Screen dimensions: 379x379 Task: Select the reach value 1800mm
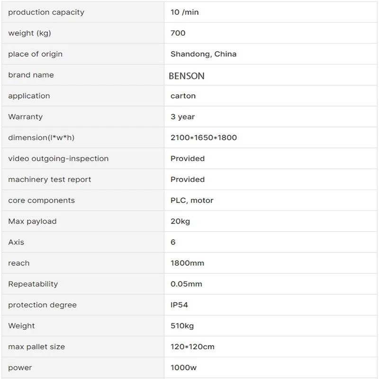pyautogui.click(x=187, y=263)
